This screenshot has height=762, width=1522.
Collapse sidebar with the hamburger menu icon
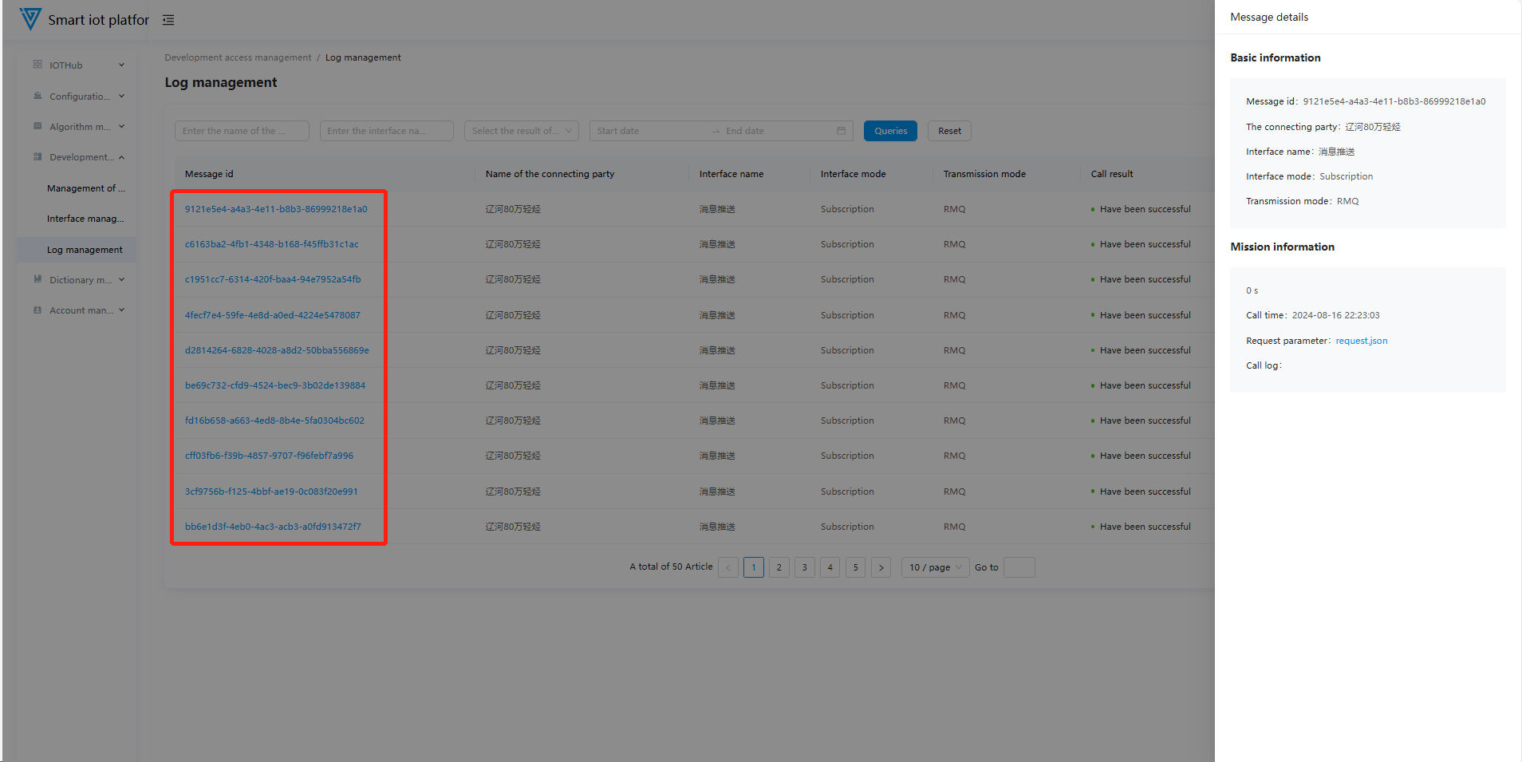tap(168, 20)
